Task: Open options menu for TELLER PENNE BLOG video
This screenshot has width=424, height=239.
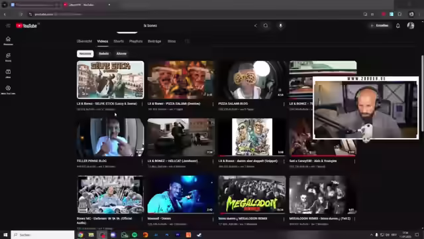Action: (142, 161)
